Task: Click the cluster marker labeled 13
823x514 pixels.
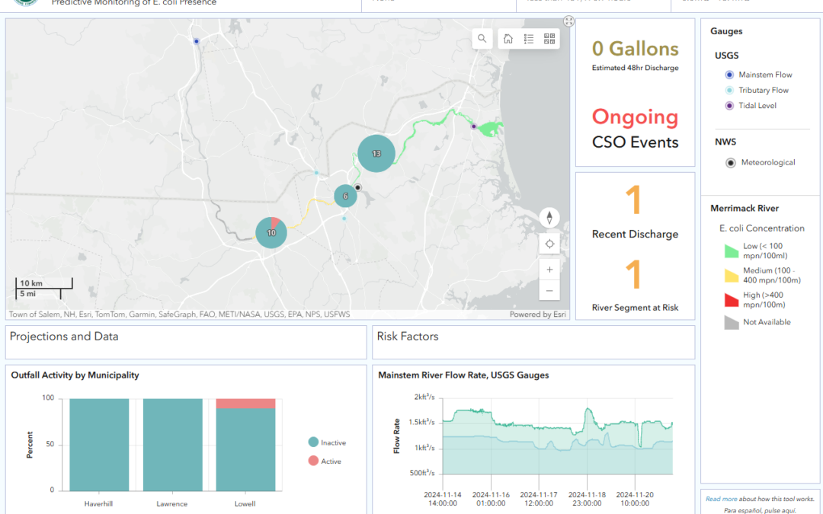Action: tap(376, 153)
